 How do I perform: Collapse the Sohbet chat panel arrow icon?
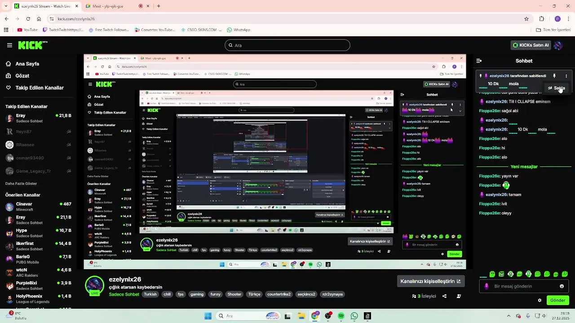point(479,61)
